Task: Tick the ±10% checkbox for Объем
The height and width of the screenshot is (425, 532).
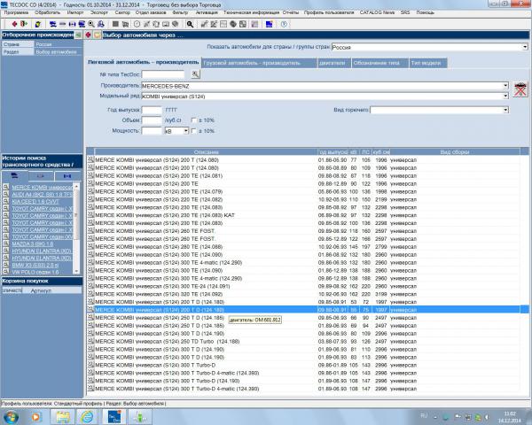Action: (x=193, y=120)
